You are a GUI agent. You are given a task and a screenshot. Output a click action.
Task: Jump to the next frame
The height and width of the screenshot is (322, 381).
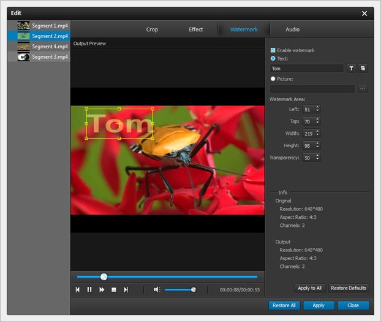(126, 289)
